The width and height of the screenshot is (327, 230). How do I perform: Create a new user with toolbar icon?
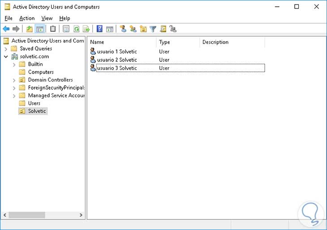click(123, 29)
